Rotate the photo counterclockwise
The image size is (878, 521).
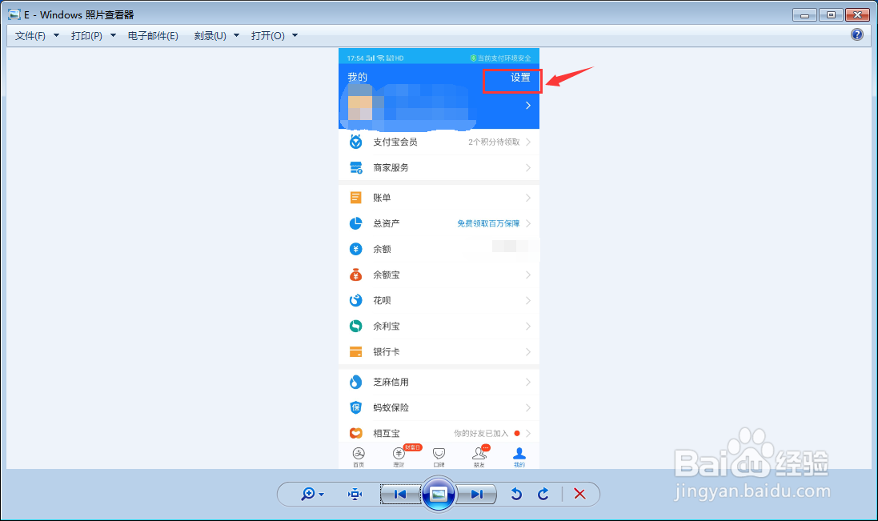coord(516,494)
